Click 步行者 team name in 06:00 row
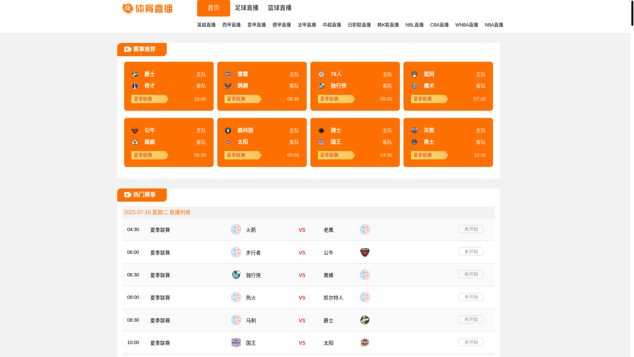The height and width of the screenshot is (357, 634). (253, 253)
